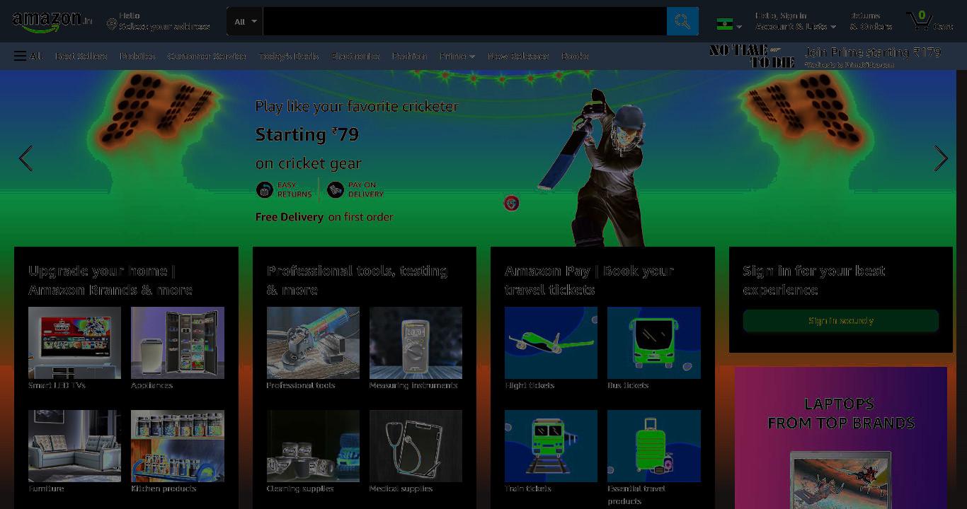Open Today's Deals in navigation bar
Screen dimensions: 967x509
(x=288, y=56)
